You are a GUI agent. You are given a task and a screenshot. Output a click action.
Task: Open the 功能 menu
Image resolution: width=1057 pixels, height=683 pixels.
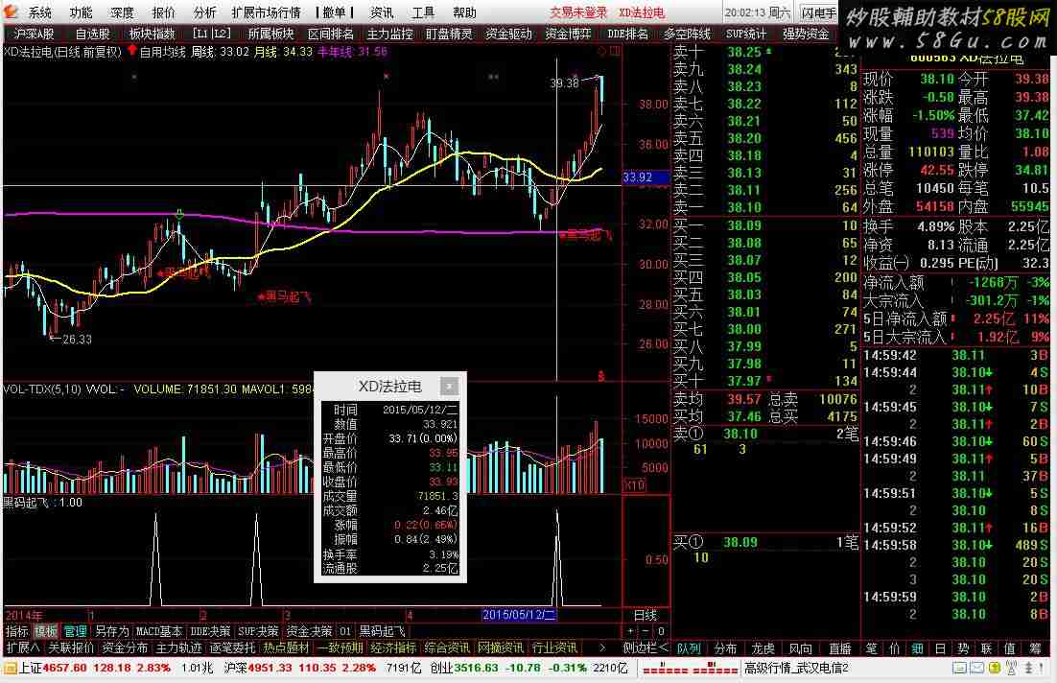(x=81, y=12)
